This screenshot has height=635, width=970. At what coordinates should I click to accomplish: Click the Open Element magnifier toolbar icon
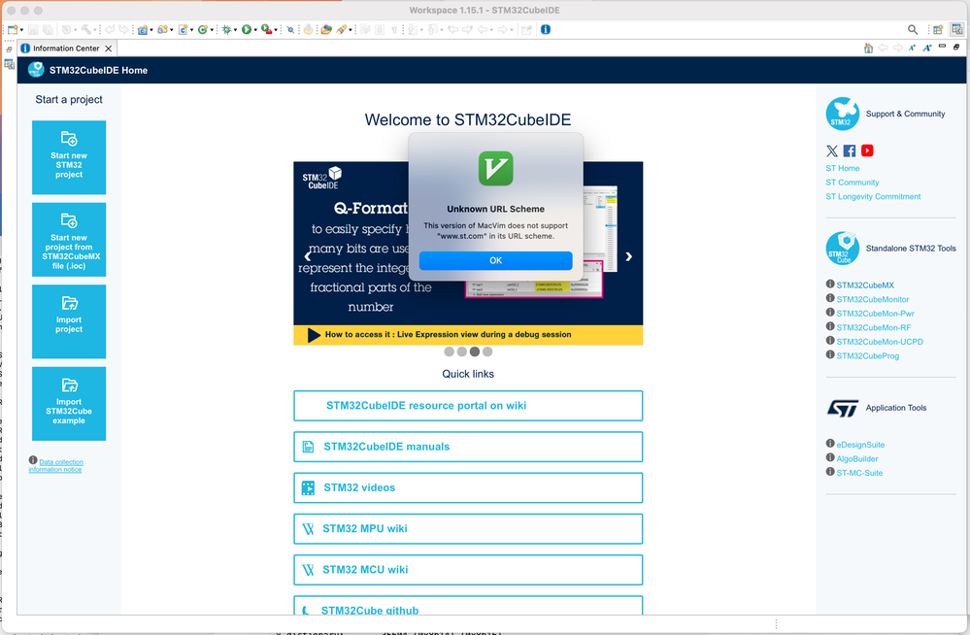(290, 30)
